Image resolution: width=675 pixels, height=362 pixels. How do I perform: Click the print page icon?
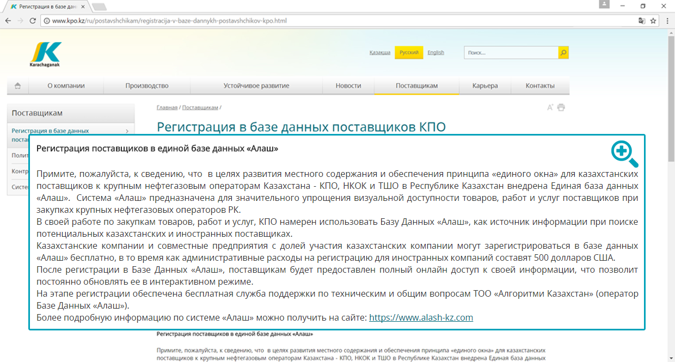tap(561, 107)
